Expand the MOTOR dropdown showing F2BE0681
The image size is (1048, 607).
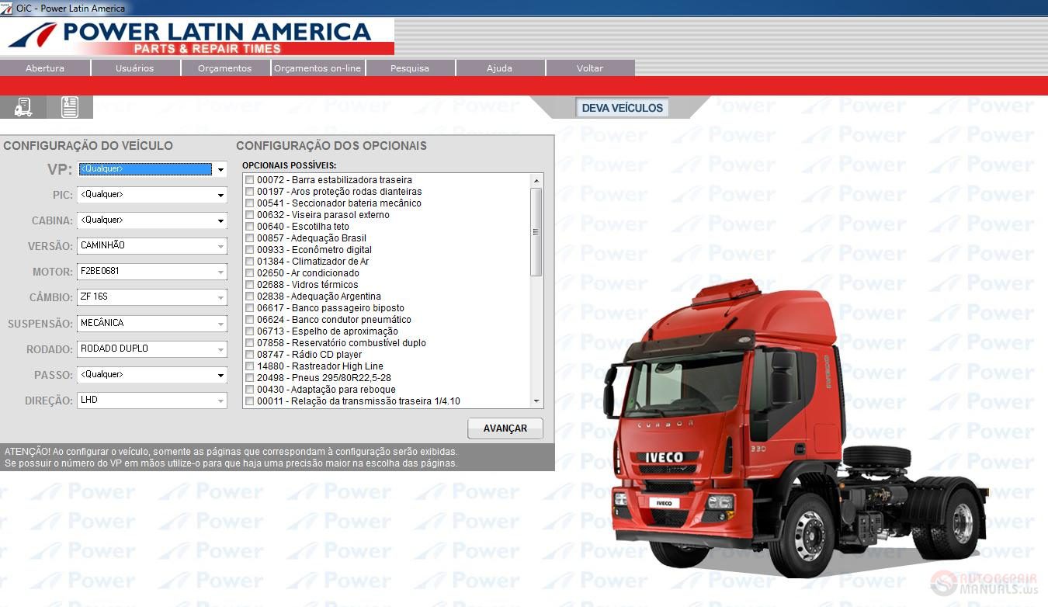(220, 272)
